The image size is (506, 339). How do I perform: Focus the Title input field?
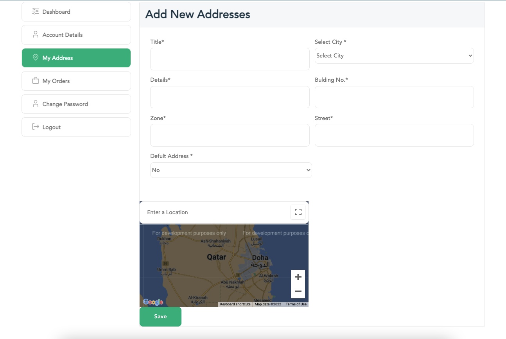point(230,59)
